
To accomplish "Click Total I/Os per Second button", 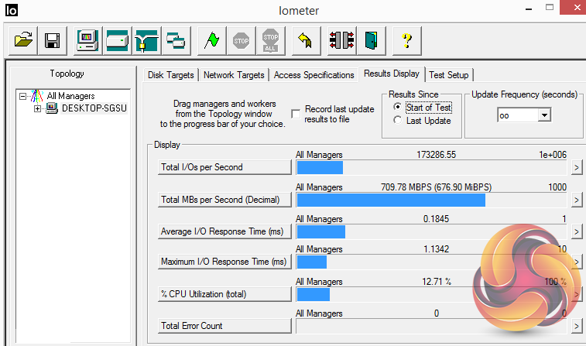I will tap(224, 167).
